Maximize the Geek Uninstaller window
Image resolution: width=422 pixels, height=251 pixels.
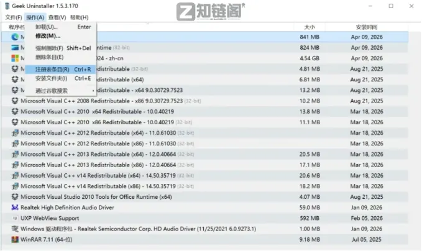coord(391,6)
